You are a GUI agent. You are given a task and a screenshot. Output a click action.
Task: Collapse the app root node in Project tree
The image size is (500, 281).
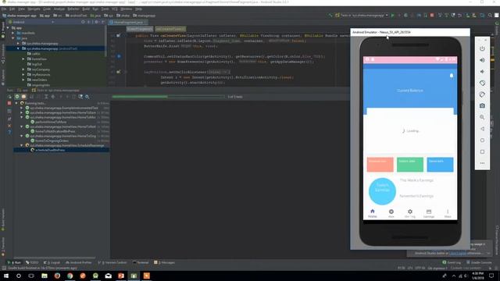pos(8,28)
